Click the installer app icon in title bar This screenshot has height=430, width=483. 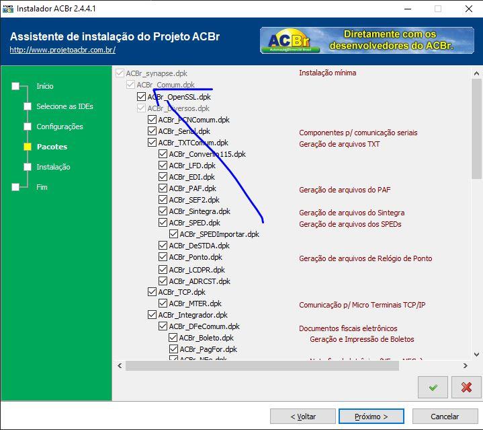[7, 9]
